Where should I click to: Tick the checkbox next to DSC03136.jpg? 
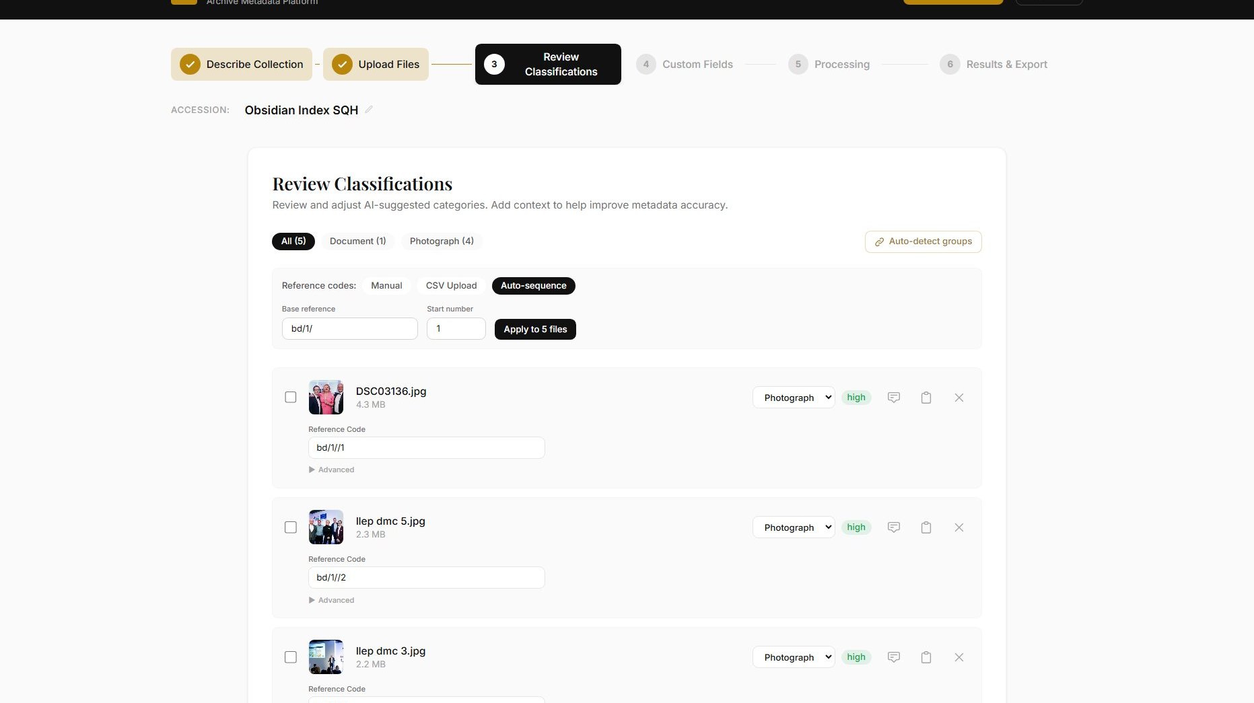coord(291,397)
